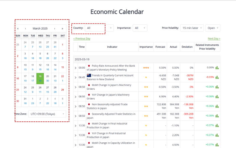Expand the Policy Rate Announced row

[x=76, y=68]
